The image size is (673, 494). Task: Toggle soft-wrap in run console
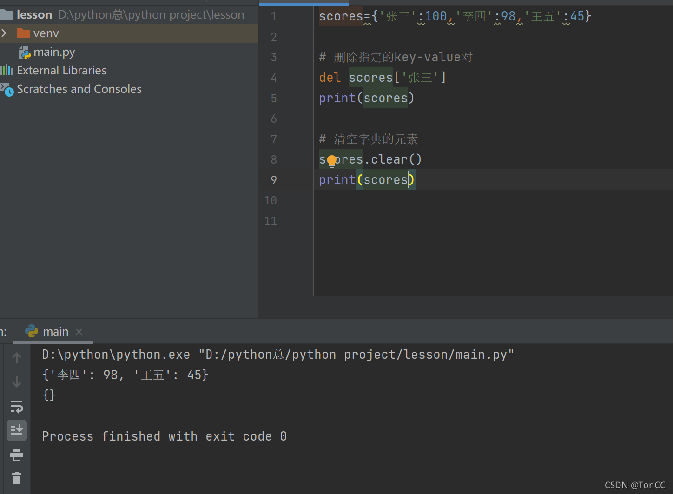click(17, 407)
